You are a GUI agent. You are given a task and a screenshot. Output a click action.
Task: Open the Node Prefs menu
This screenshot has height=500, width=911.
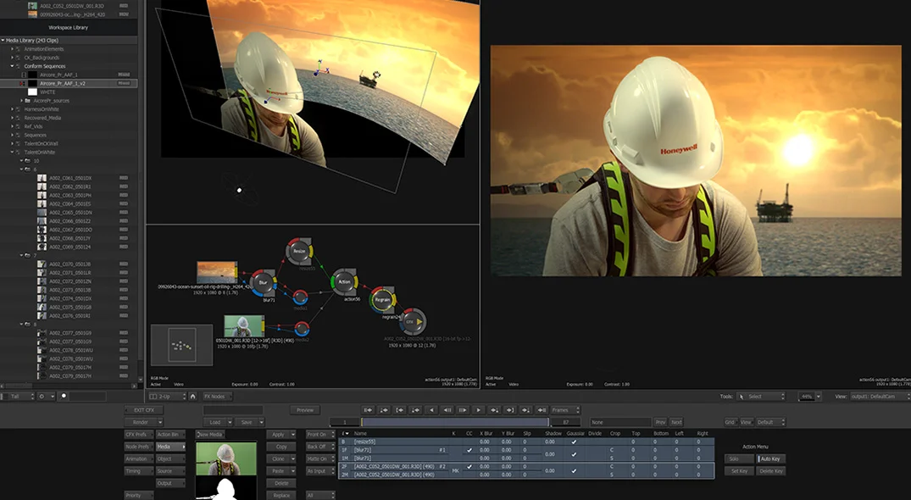point(139,447)
